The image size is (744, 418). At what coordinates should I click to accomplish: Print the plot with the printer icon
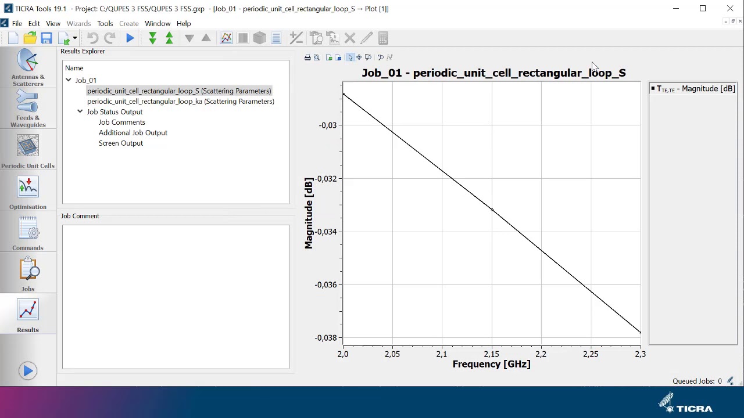point(307,57)
